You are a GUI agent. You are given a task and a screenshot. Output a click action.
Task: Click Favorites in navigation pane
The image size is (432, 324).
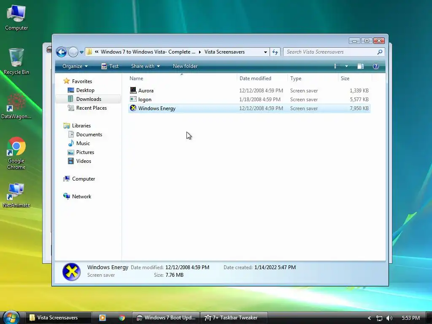[82, 81]
